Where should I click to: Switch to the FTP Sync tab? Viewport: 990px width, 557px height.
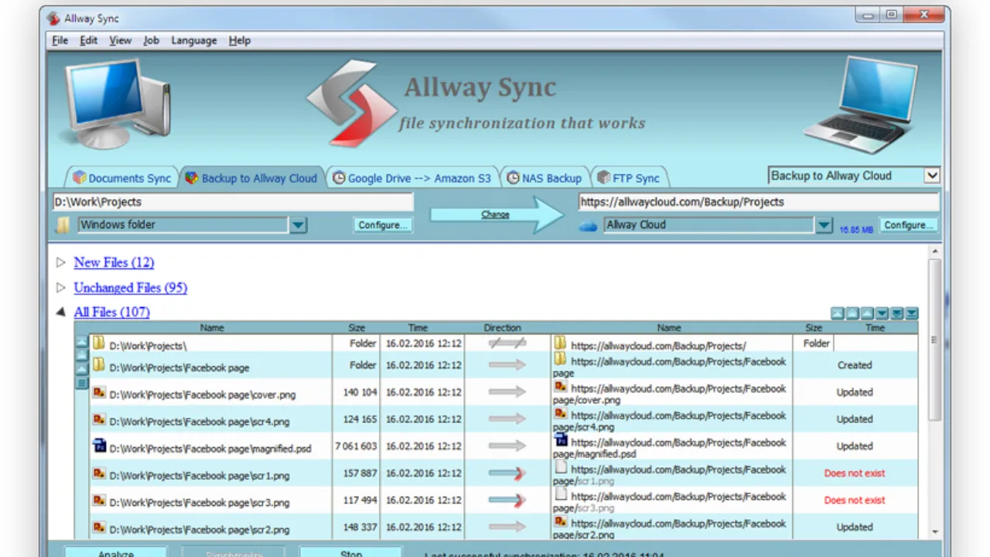pos(629,178)
